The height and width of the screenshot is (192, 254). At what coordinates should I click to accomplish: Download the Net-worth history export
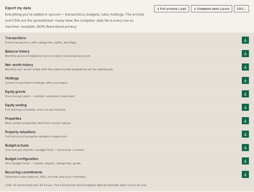click(245, 67)
